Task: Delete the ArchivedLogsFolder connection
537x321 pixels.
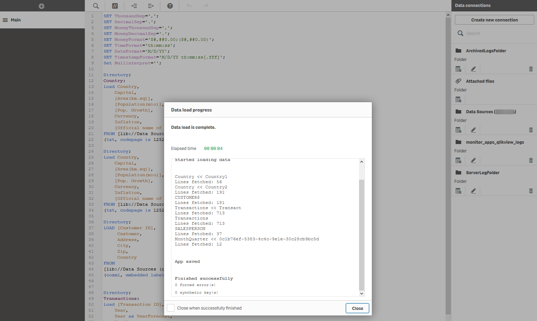Action: pos(531,69)
